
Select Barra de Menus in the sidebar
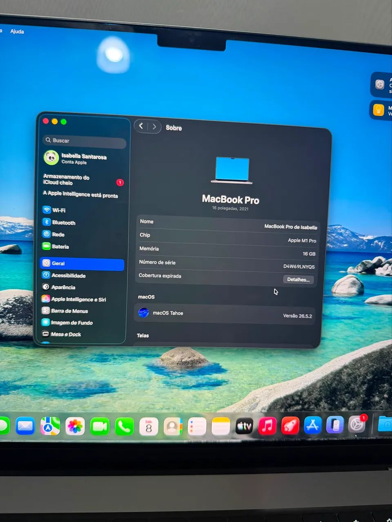tap(65, 311)
